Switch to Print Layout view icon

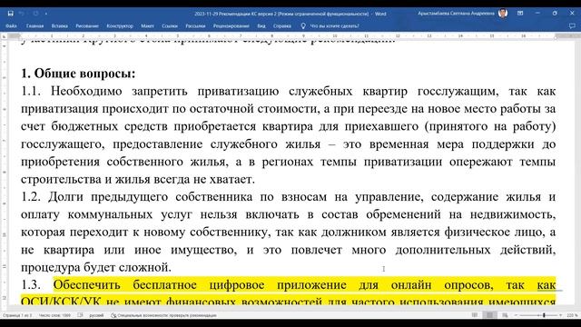pos(489,315)
